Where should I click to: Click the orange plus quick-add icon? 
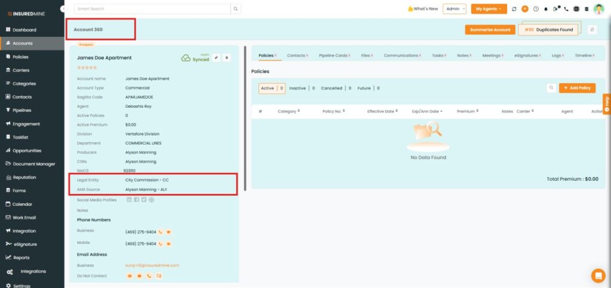(525, 9)
